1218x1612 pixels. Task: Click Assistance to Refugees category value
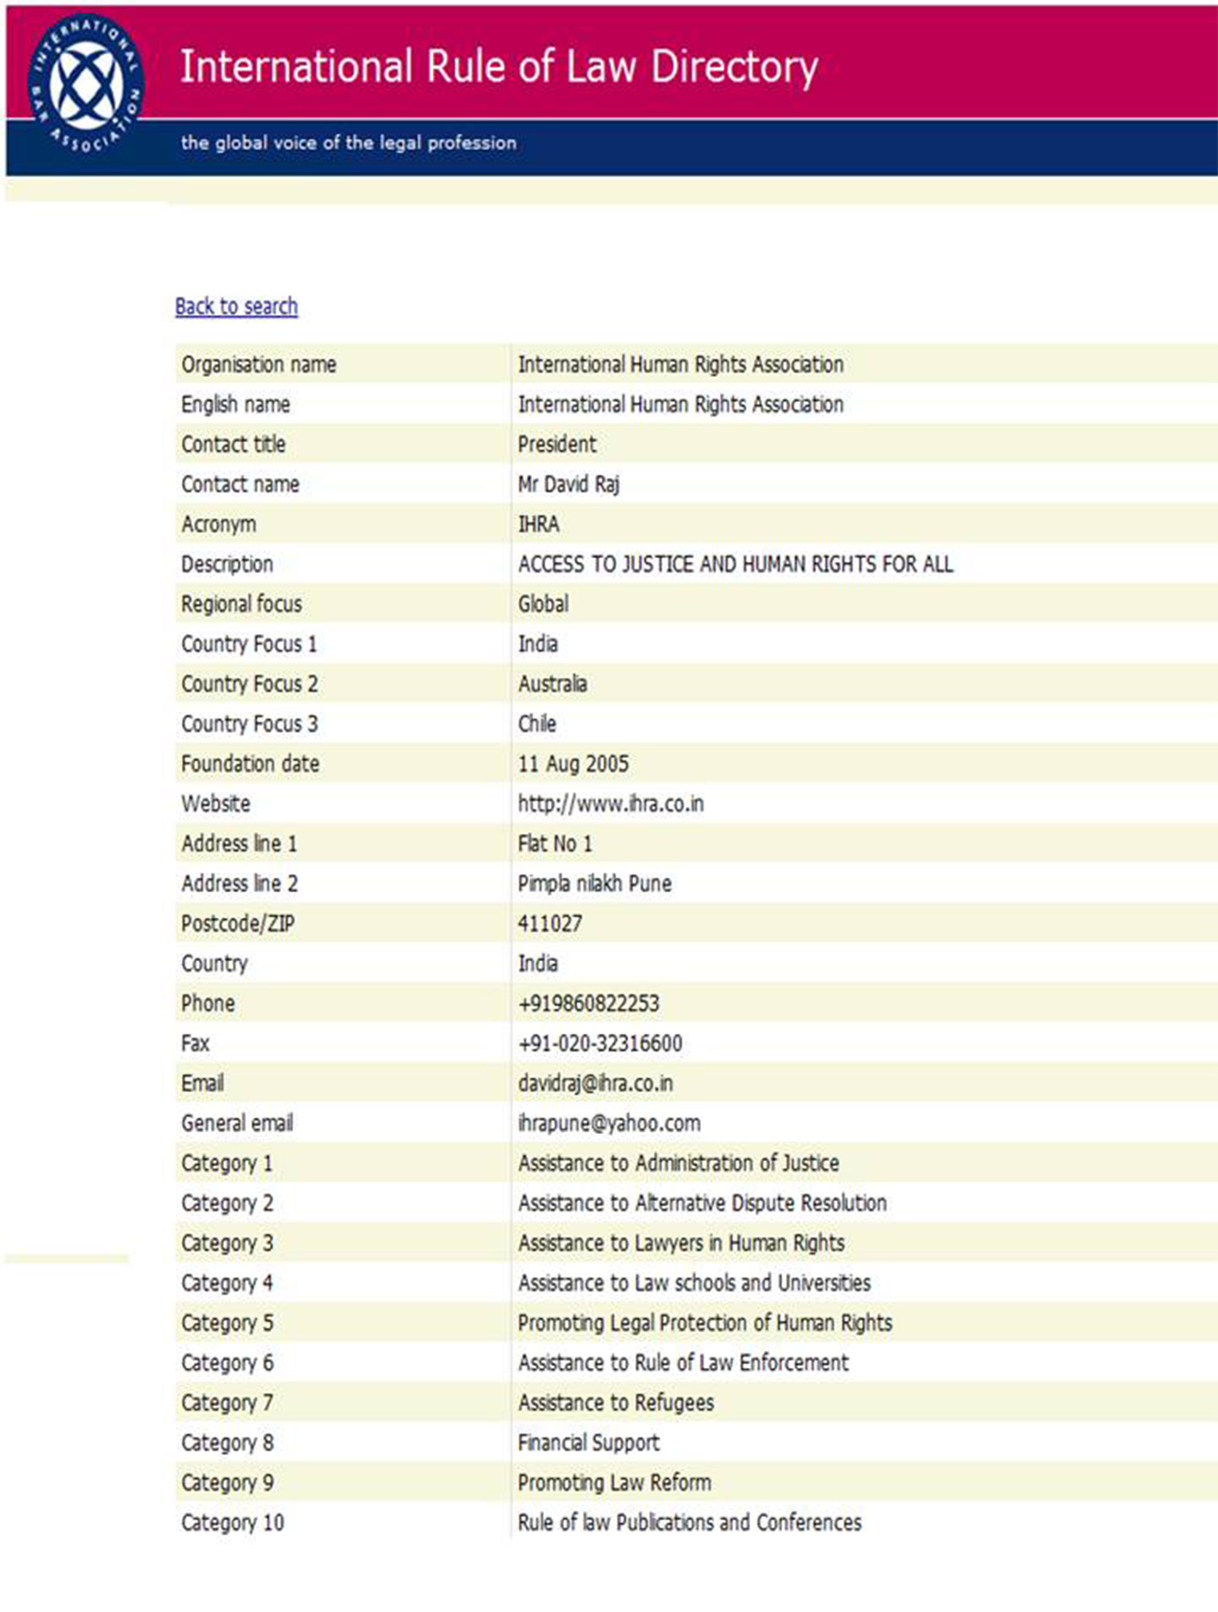(x=616, y=1403)
